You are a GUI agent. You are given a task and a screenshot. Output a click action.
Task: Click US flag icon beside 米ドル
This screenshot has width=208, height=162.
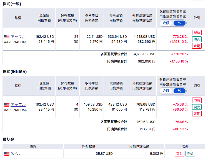pyautogui.click(x=7, y=154)
